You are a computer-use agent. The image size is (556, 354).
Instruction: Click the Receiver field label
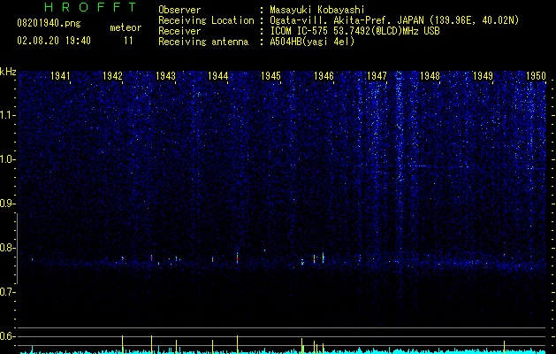pyautogui.click(x=179, y=31)
